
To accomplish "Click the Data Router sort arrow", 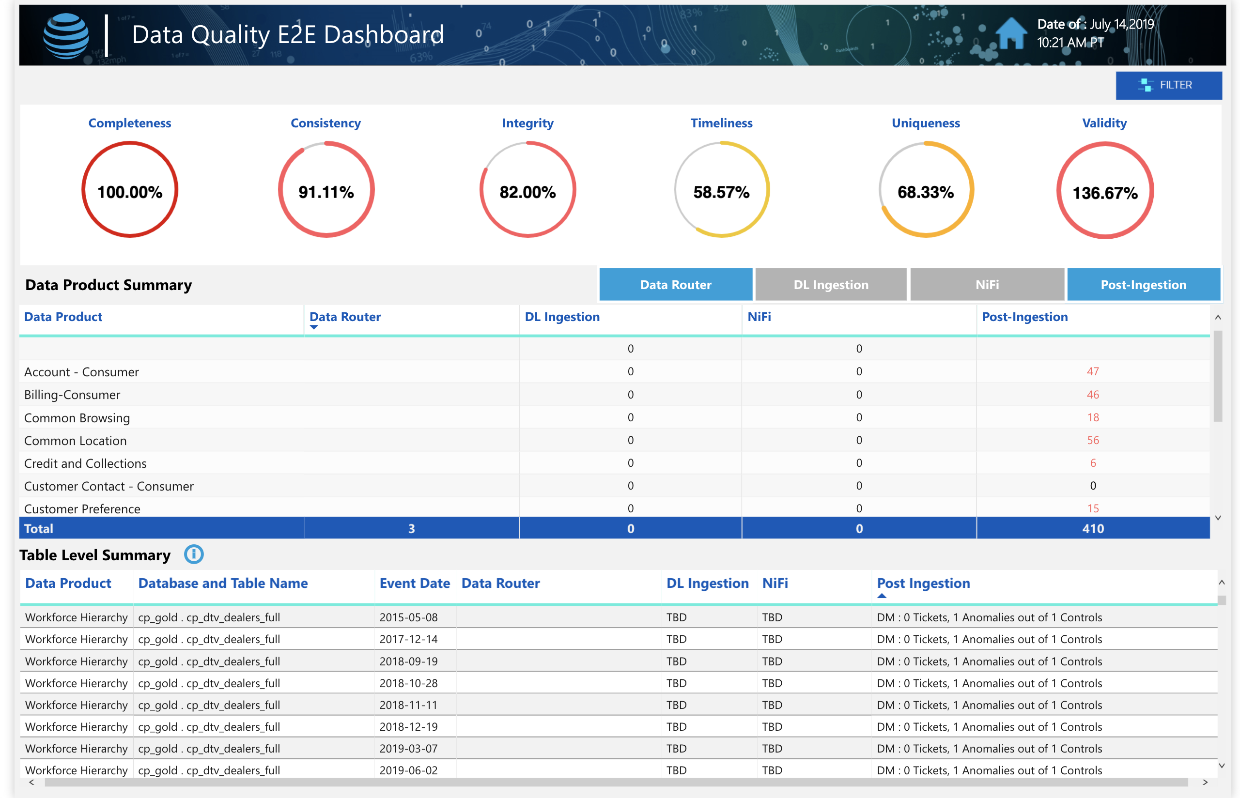I will coord(313,327).
